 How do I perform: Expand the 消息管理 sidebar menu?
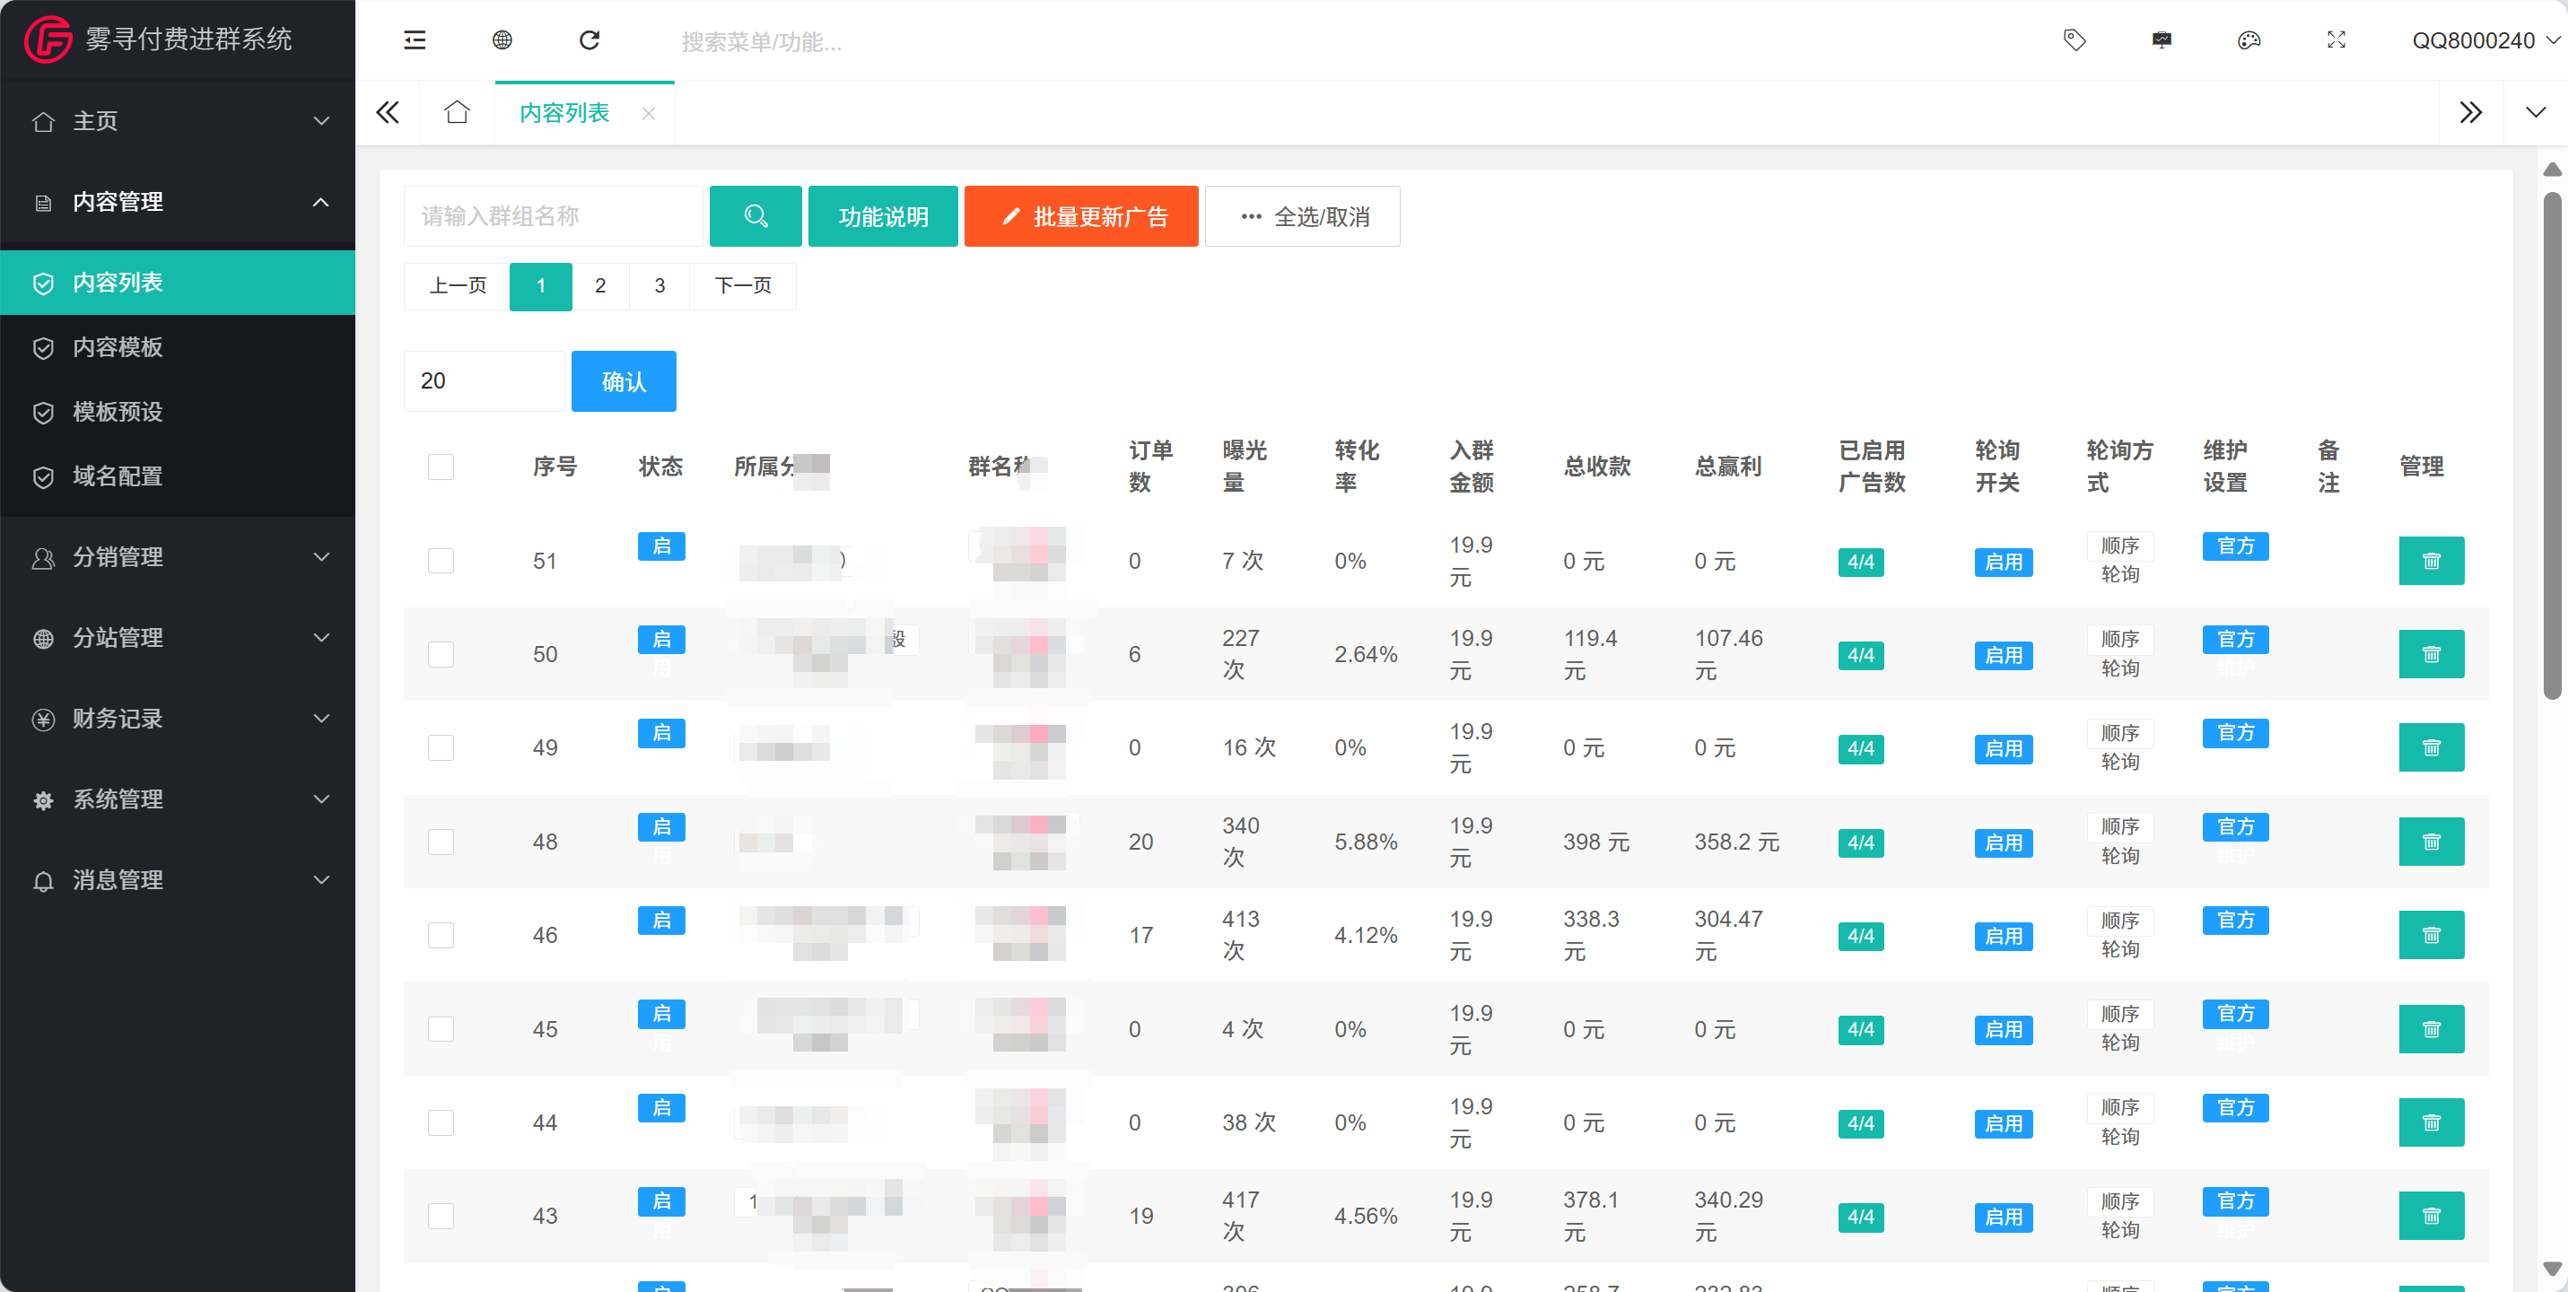click(x=178, y=880)
